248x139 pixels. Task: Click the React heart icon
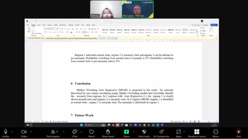tap(91, 133)
